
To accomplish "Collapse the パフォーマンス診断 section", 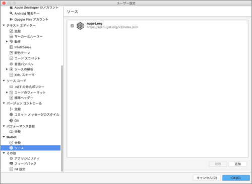I will pyautogui.click(x=4, y=126).
